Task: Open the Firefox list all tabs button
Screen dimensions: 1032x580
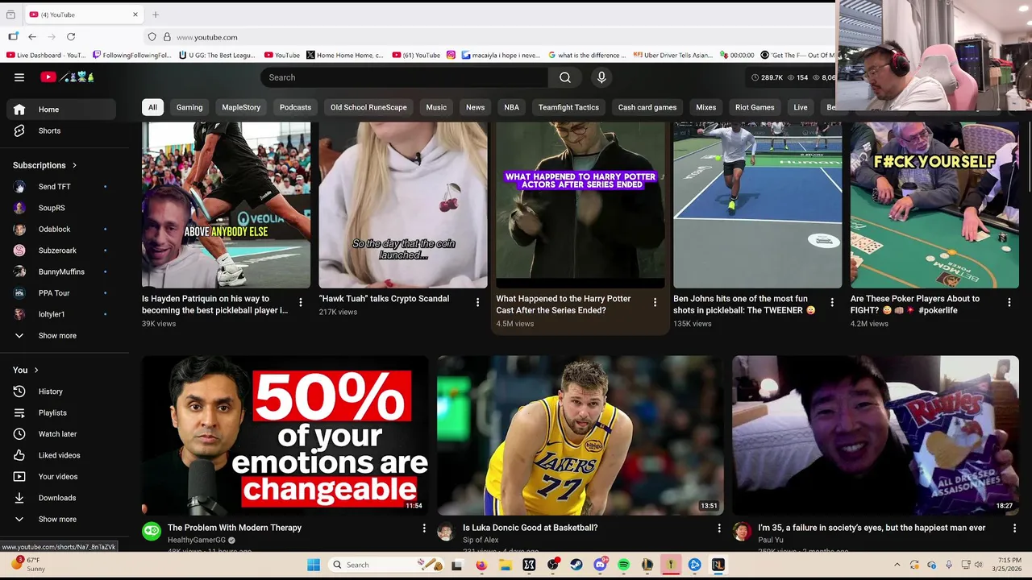Action: coord(10,14)
